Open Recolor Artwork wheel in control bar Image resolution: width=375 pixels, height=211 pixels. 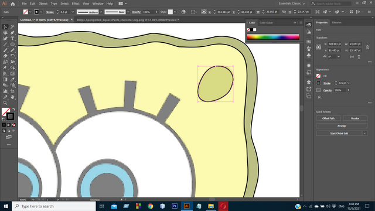coord(183,12)
